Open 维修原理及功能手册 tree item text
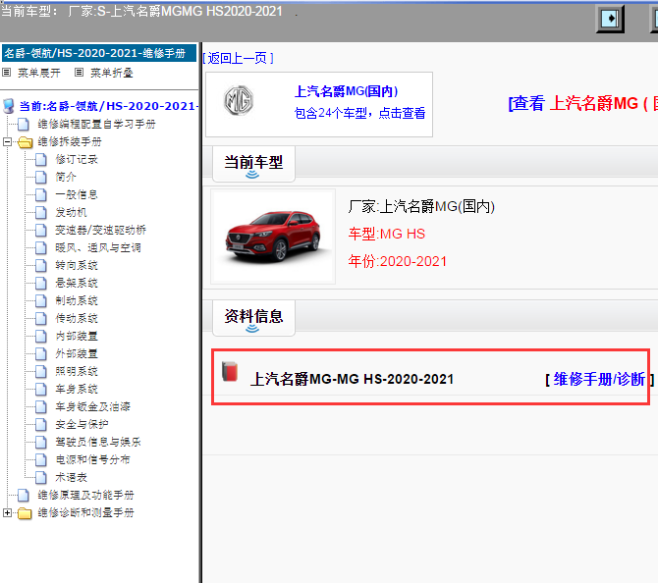The height and width of the screenshot is (583, 658). [x=86, y=496]
